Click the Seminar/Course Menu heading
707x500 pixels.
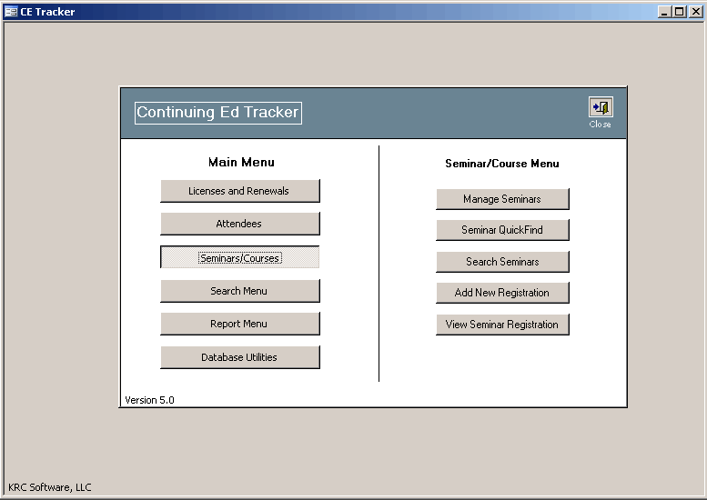point(502,164)
